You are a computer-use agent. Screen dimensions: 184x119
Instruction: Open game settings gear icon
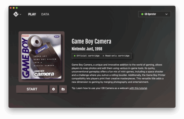click(x=53, y=89)
